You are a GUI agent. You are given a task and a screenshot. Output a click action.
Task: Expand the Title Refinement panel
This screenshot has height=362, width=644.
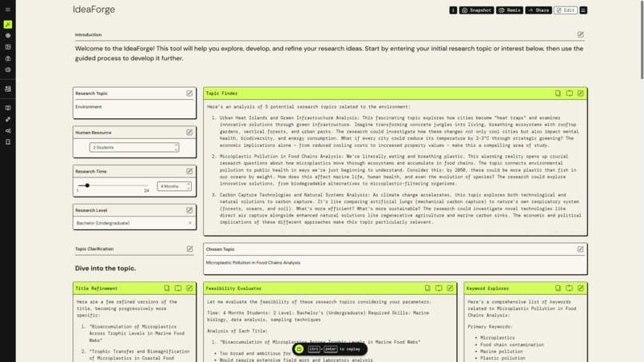(178, 288)
